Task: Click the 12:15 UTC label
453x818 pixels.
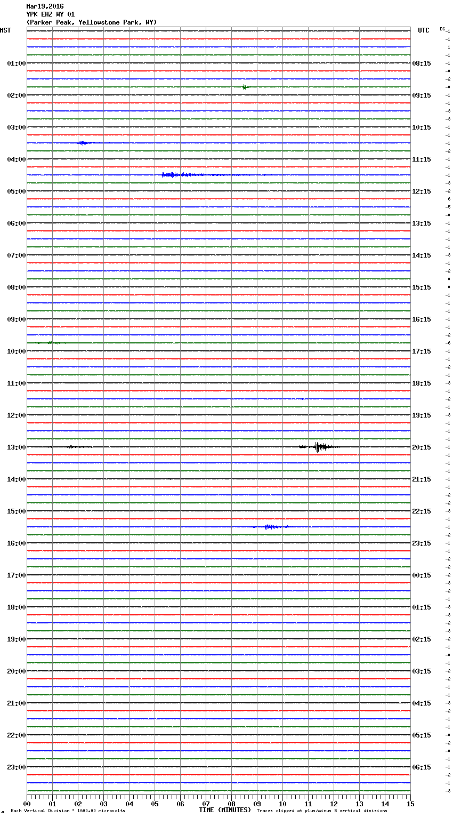Action: [x=422, y=191]
